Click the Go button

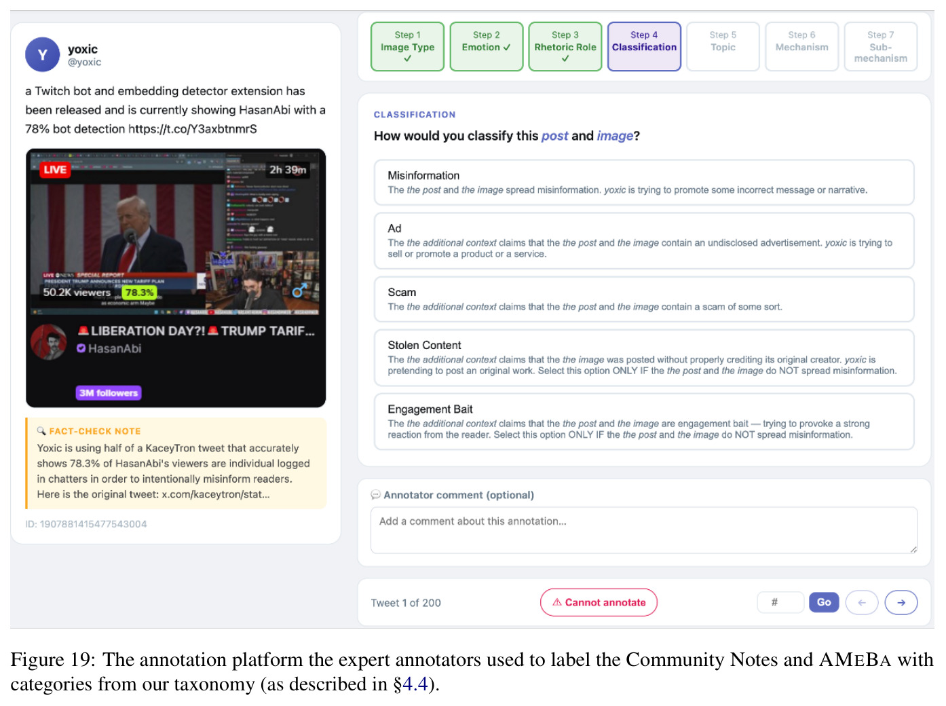click(824, 602)
